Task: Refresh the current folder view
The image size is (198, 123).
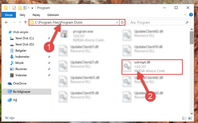Action: click(x=122, y=22)
